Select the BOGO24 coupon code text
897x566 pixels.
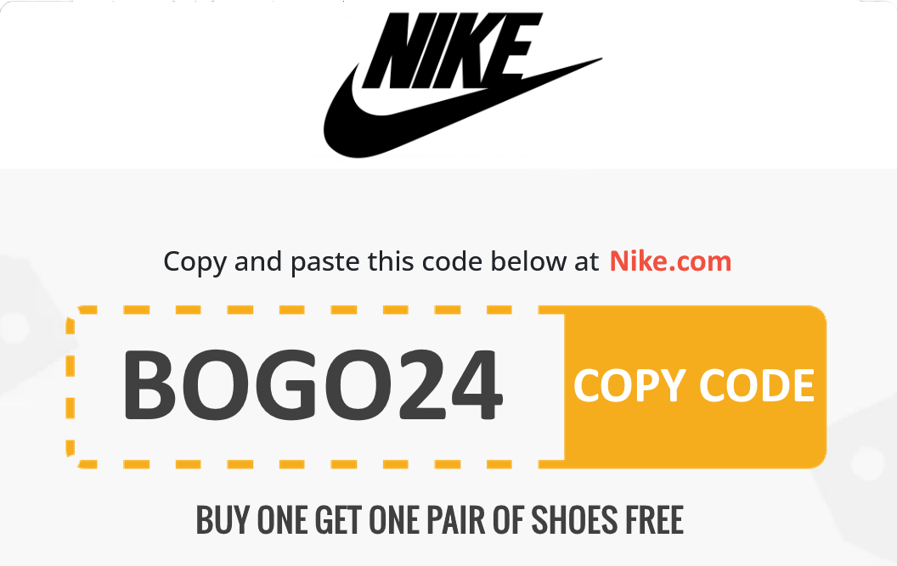[x=313, y=385]
